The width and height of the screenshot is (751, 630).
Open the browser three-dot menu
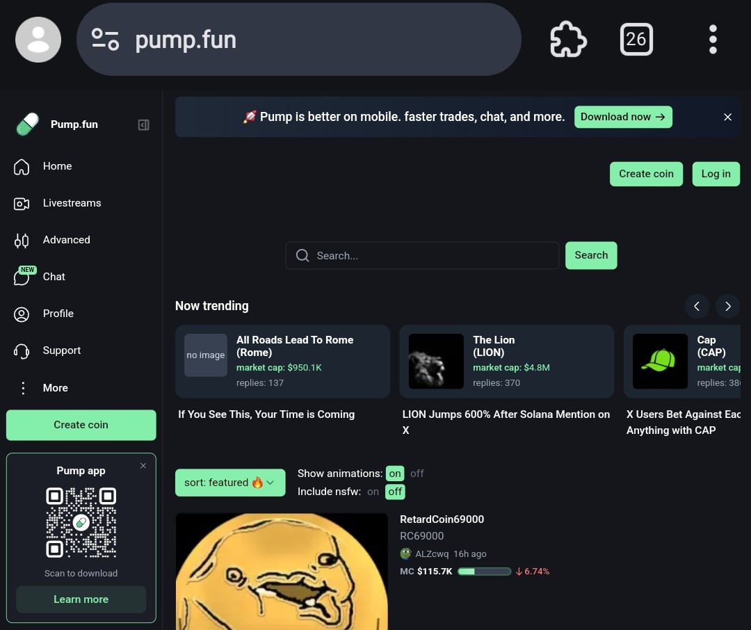click(x=713, y=39)
